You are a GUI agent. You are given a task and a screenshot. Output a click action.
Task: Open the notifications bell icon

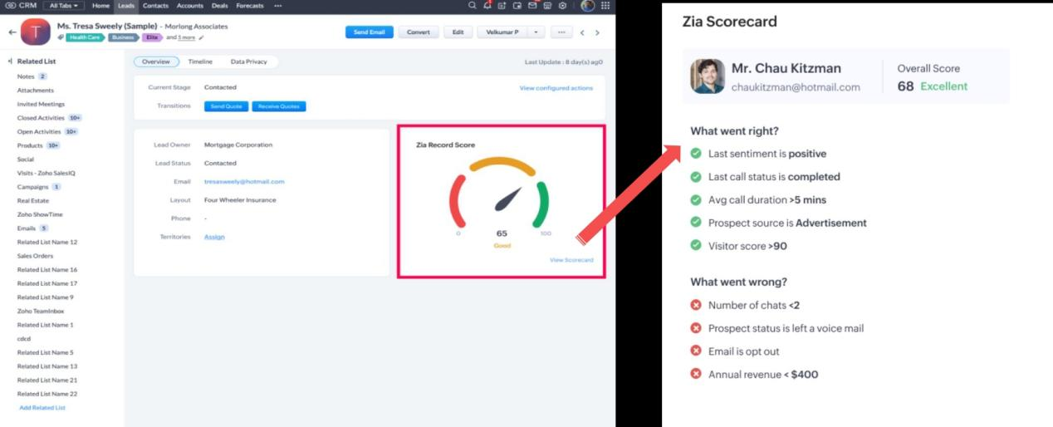(x=487, y=6)
